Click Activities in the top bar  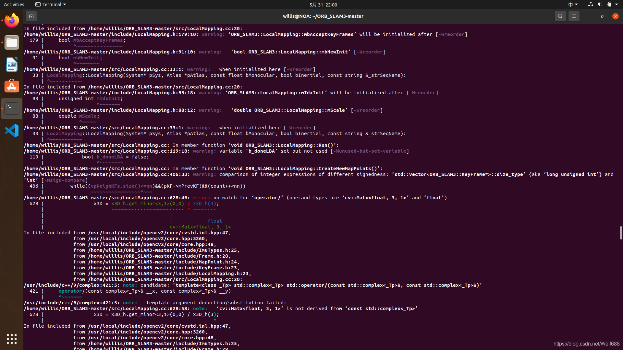pyautogui.click(x=14, y=4)
